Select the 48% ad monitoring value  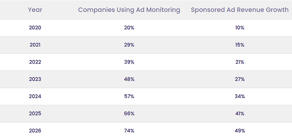pos(129,79)
